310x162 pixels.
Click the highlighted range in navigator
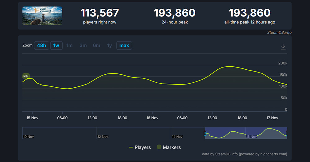246,133
